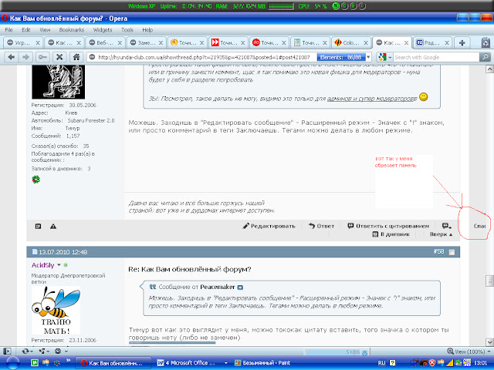
Task: Go forward with the Forward arrow button
Action: pos(25,57)
